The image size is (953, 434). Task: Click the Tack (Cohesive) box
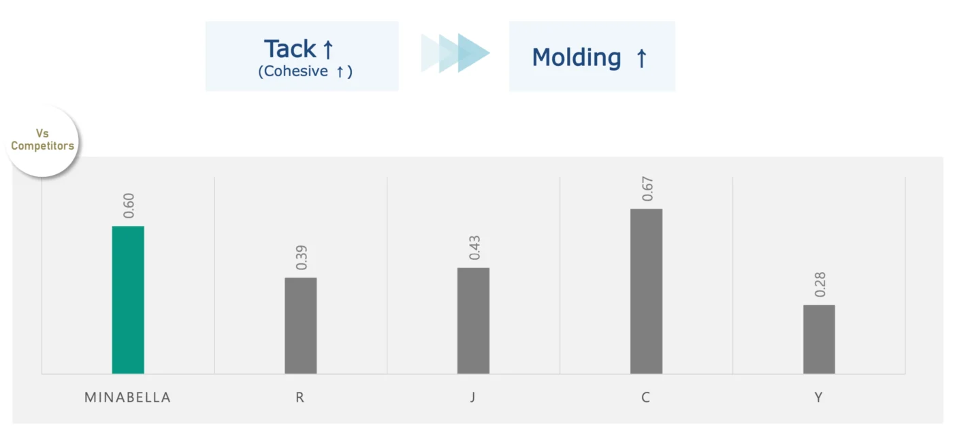click(302, 56)
